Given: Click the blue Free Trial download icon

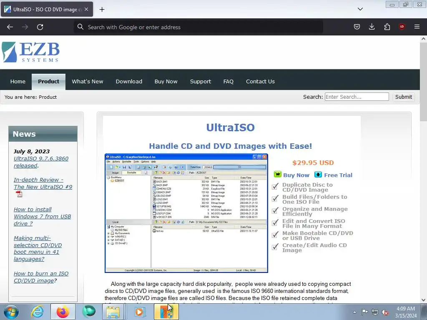Looking at the screenshot, I should click(x=318, y=175).
